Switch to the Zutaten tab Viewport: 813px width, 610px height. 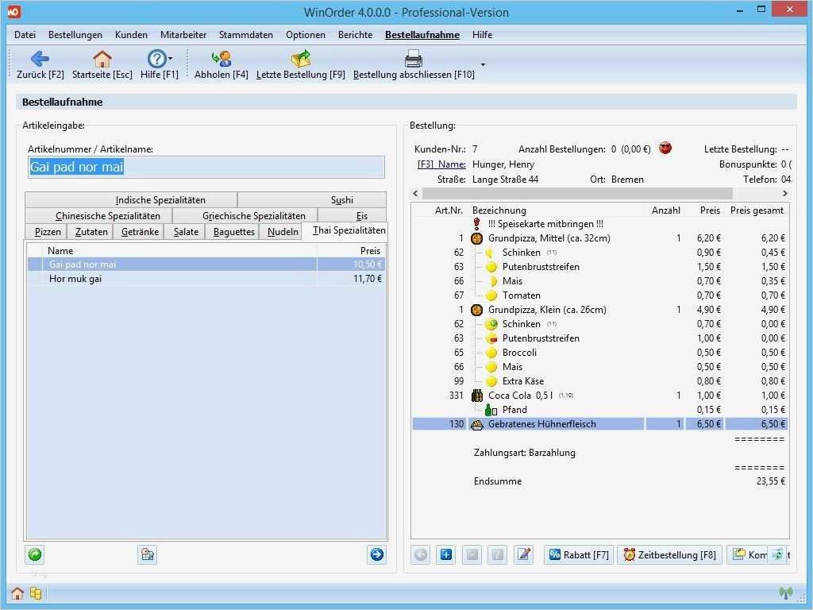pos(91,231)
